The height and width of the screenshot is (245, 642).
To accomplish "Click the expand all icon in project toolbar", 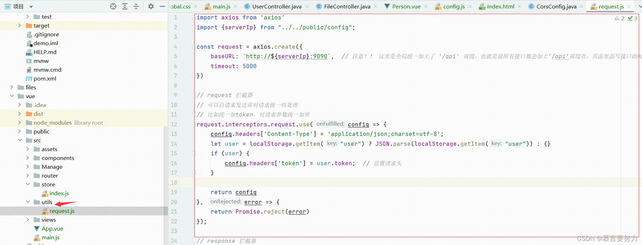I will point(125,6).
